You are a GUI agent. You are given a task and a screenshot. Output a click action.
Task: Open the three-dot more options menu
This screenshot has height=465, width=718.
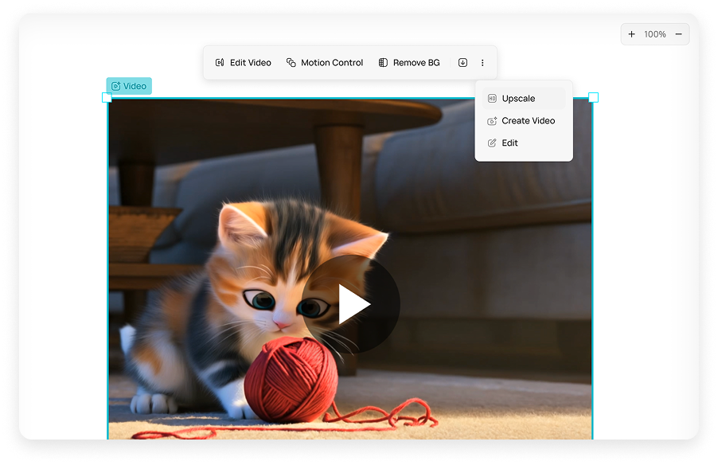tap(482, 63)
